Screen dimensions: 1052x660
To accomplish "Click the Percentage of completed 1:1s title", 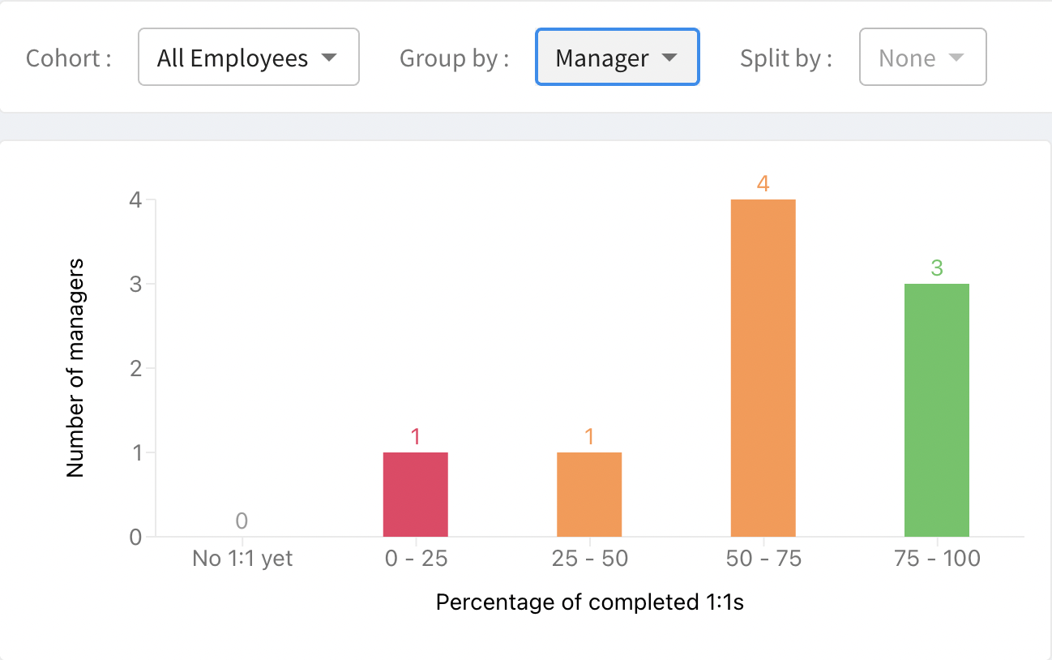I will tap(589, 602).
